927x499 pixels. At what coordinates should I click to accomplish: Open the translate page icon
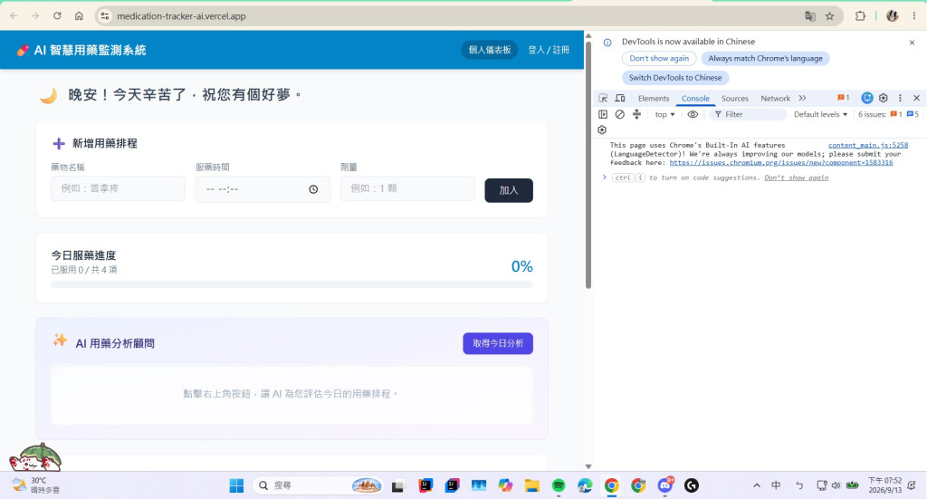tap(810, 16)
